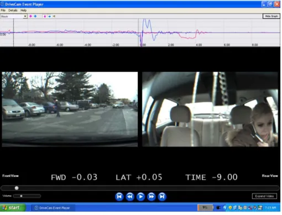The width and height of the screenshot is (282, 215).
Task: Click the speaker-shaped icon in graph toolbar
Action: [54, 16]
